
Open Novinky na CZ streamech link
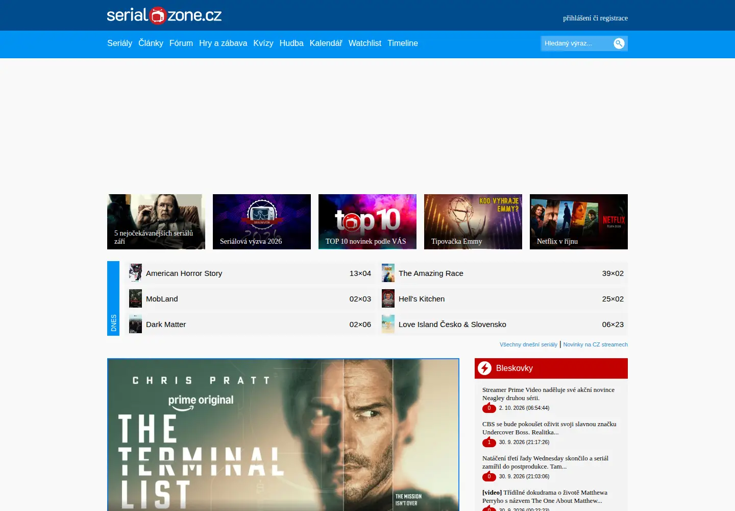[596, 344]
